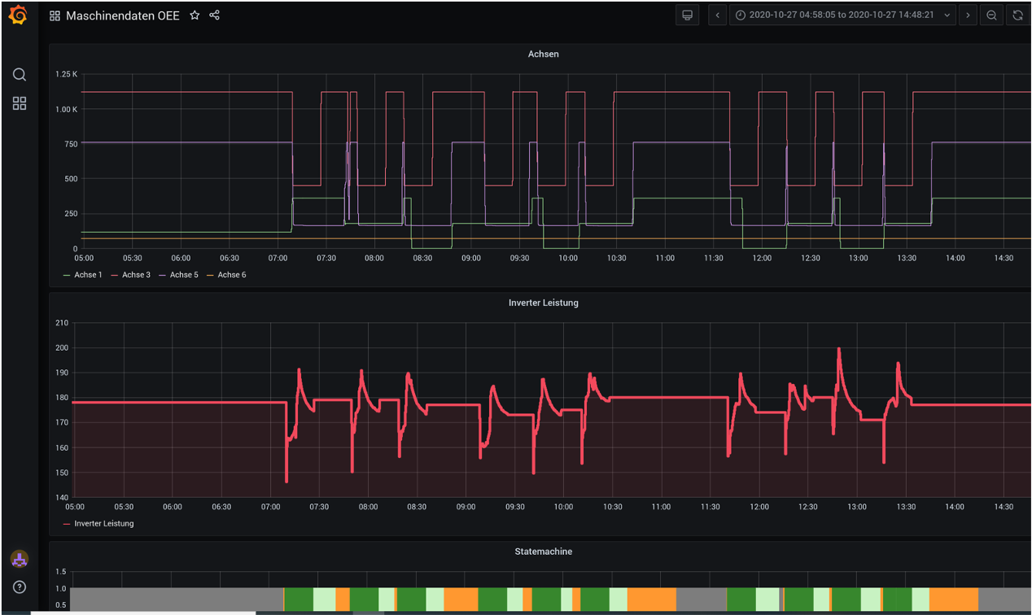The image size is (1032, 615).
Task: Click the 180 y-axis label
Action: (x=61, y=399)
